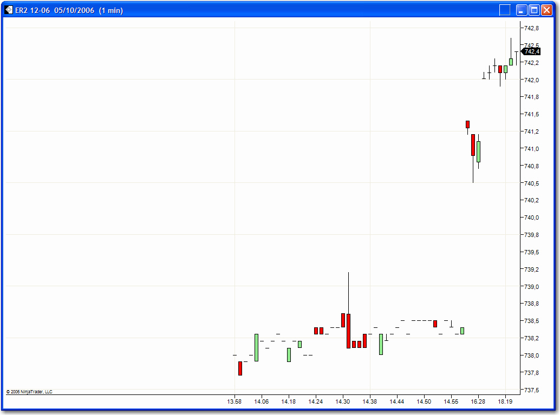
Task: Click the 741,0 price axis label
Action: click(x=531, y=149)
